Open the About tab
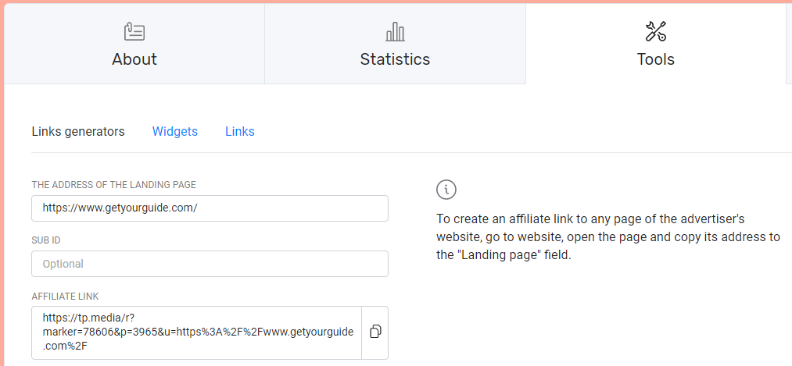This screenshot has width=792, height=366. pos(134,44)
